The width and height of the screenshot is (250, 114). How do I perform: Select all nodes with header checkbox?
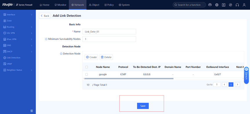pyautogui.click(x=87, y=67)
